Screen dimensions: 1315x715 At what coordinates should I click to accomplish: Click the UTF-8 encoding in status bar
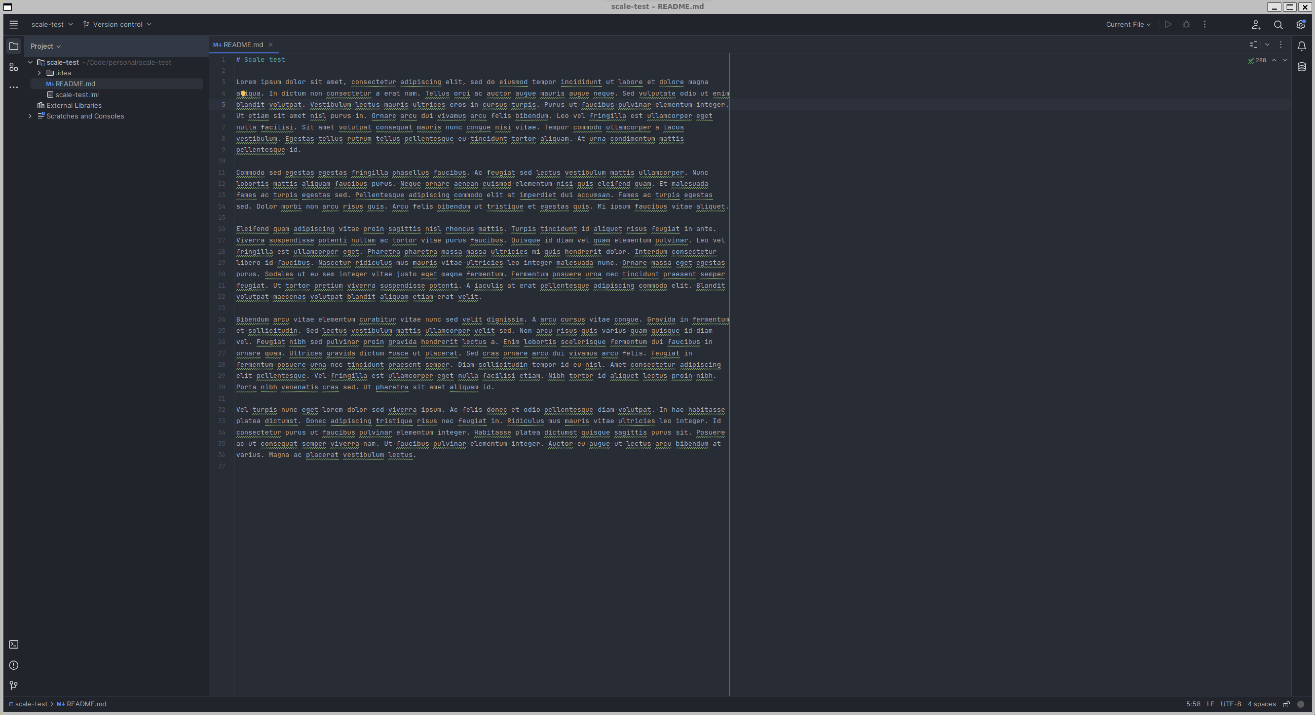click(1230, 704)
